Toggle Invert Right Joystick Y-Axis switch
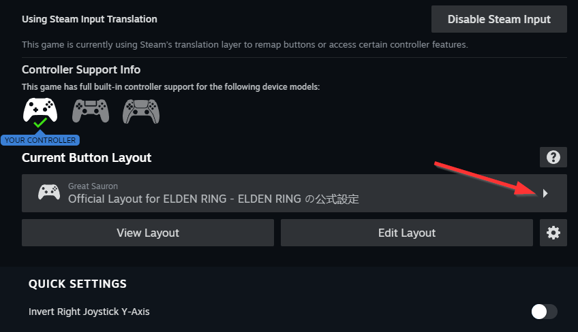Screen dimensions: 578x332 (x=544, y=312)
